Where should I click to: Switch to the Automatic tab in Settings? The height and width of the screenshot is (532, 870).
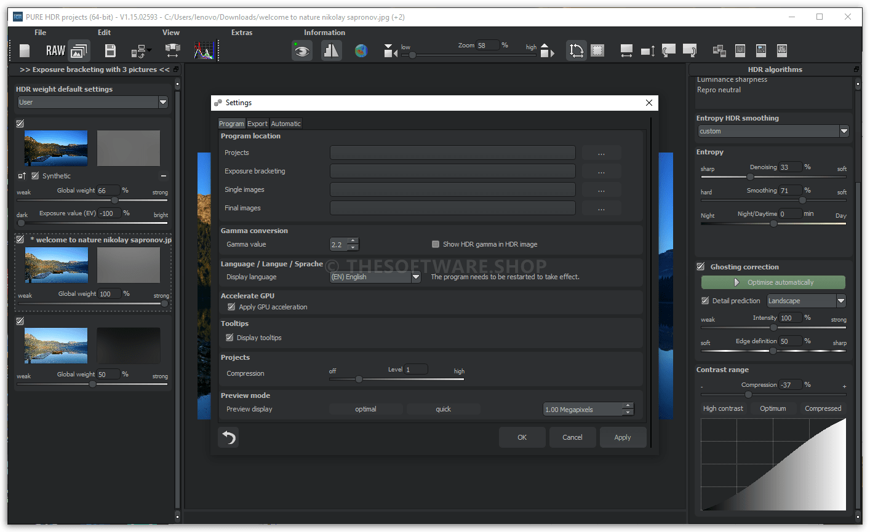[286, 124]
